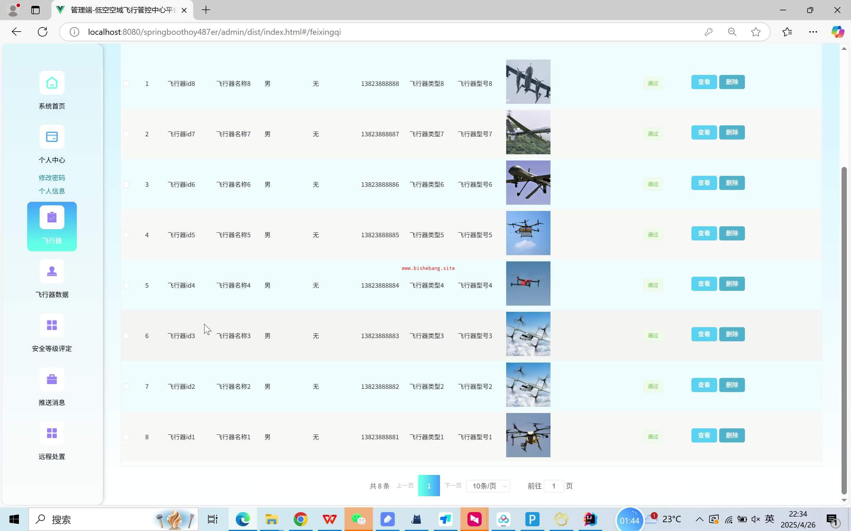
Task: Select the 飞行器数据 stamp icon
Action: [52, 271]
